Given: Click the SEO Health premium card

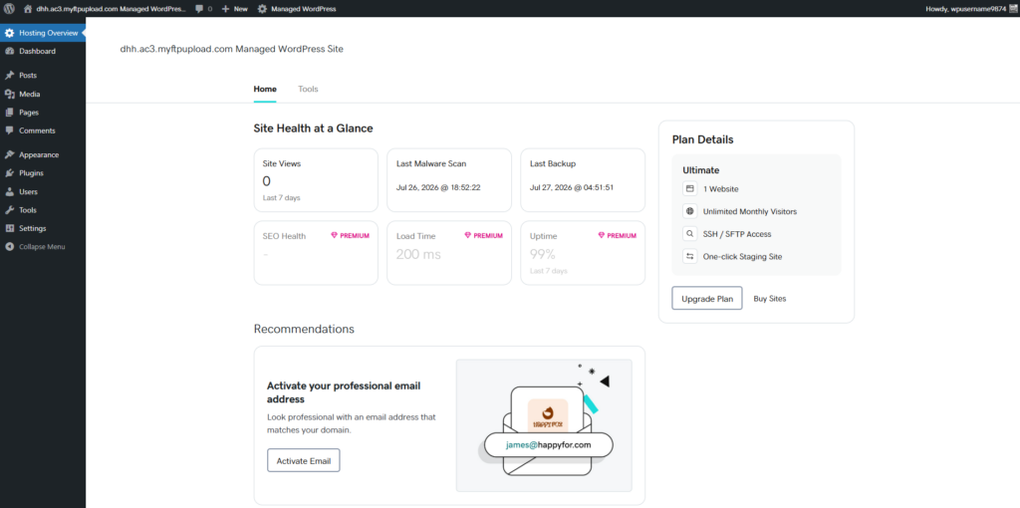Looking at the screenshot, I should (x=316, y=253).
